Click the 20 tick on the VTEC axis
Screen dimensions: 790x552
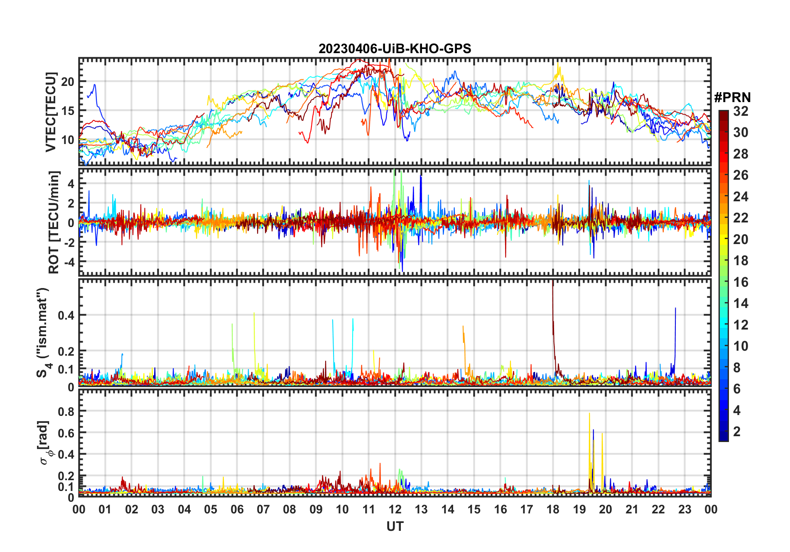tap(68, 82)
